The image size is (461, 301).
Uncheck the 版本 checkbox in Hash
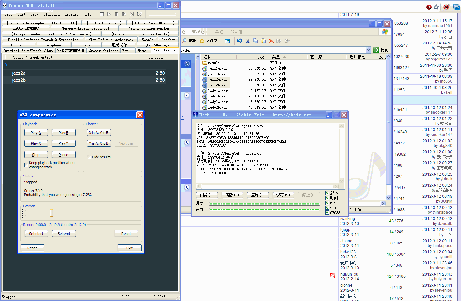(327, 193)
